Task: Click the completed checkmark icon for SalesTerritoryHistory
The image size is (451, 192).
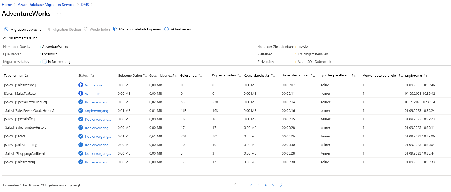Action: pyautogui.click(x=81, y=128)
